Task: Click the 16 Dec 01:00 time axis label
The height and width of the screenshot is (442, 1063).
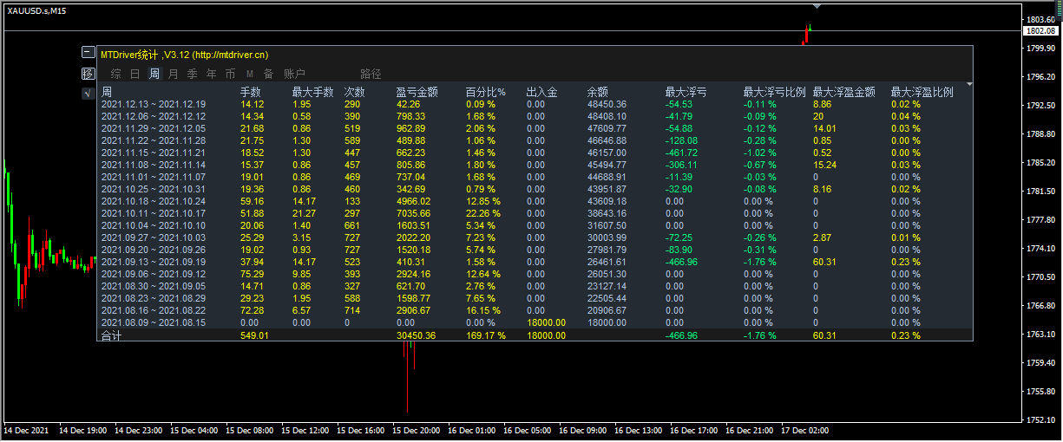Action: (x=470, y=430)
